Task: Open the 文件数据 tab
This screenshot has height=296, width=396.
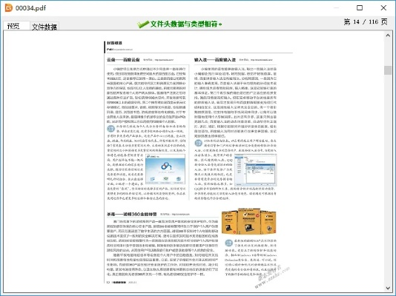Action: [x=44, y=27]
